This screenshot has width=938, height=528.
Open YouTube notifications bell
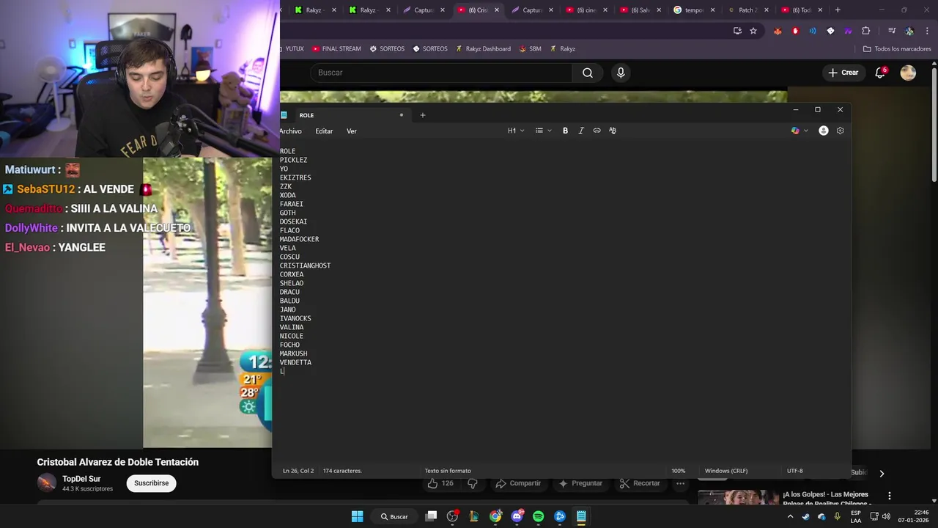point(880,73)
